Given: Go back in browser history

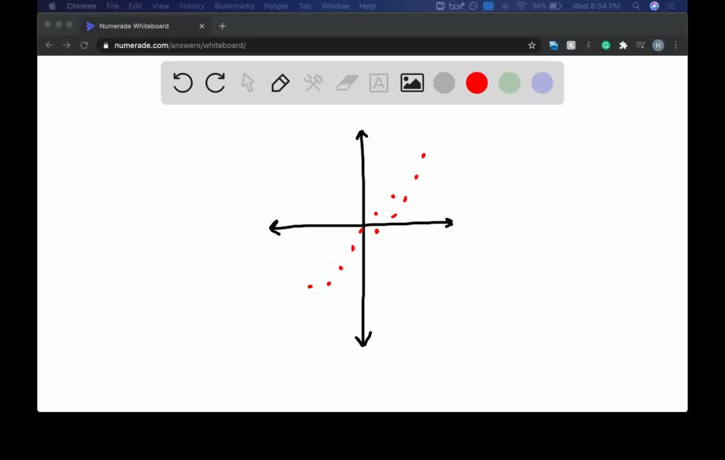Looking at the screenshot, I should click(x=50, y=45).
